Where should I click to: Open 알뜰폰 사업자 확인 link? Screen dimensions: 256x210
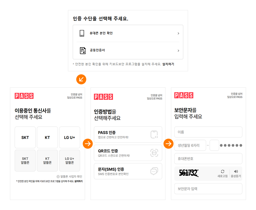(71, 176)
